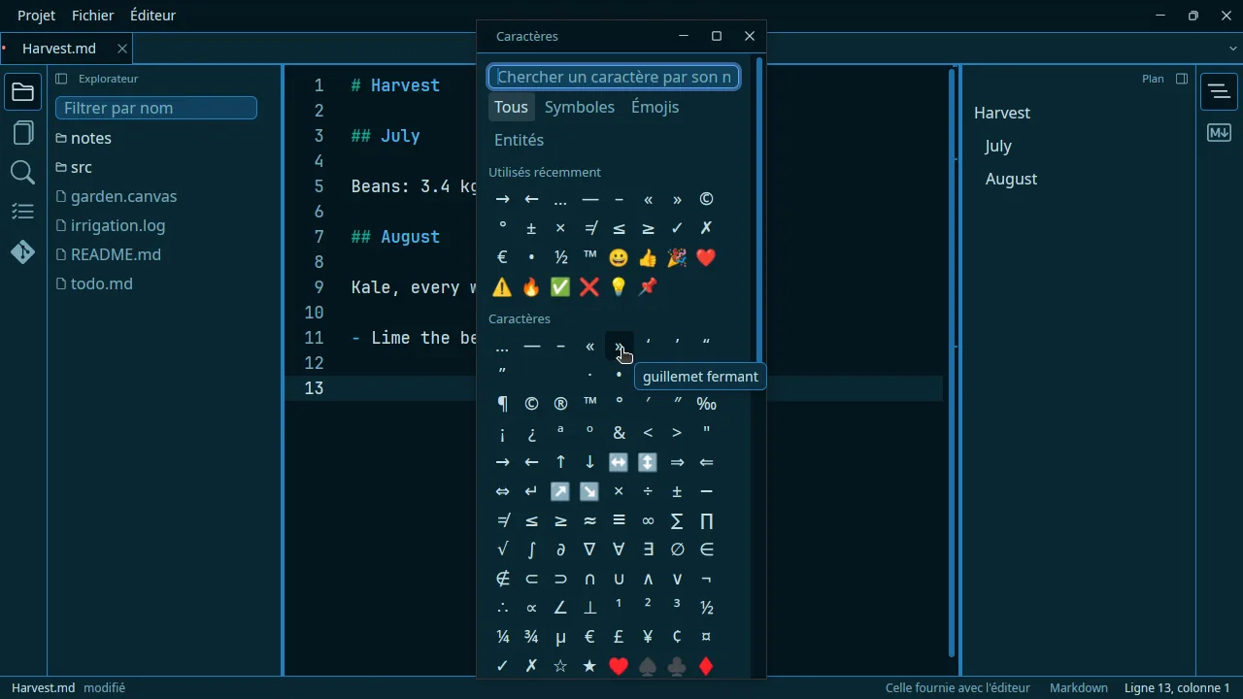Close the Harvest.md tab
1243x699 pixels.
[x=122, y=49]
